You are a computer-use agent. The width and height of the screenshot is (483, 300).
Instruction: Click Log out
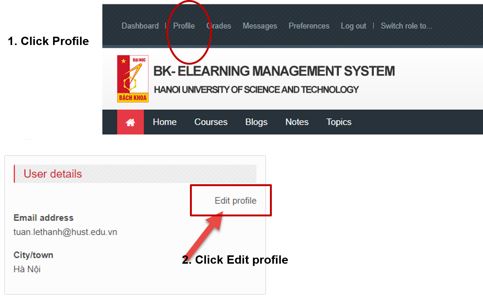[x=353, y=26]
